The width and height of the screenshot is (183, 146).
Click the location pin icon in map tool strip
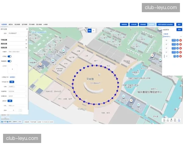point(171,120)
